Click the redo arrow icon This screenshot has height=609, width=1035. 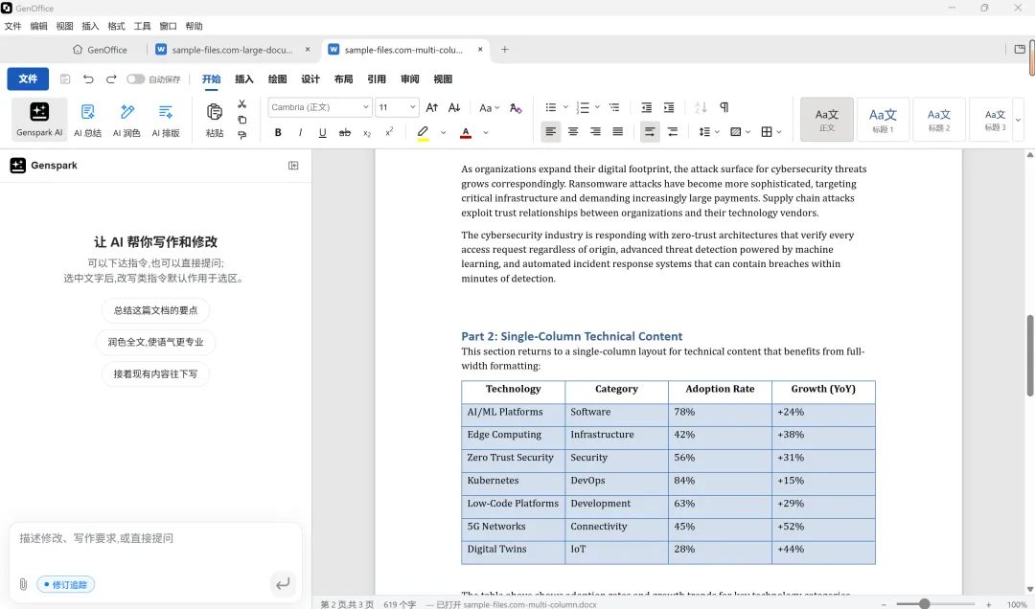pos(111,79)
